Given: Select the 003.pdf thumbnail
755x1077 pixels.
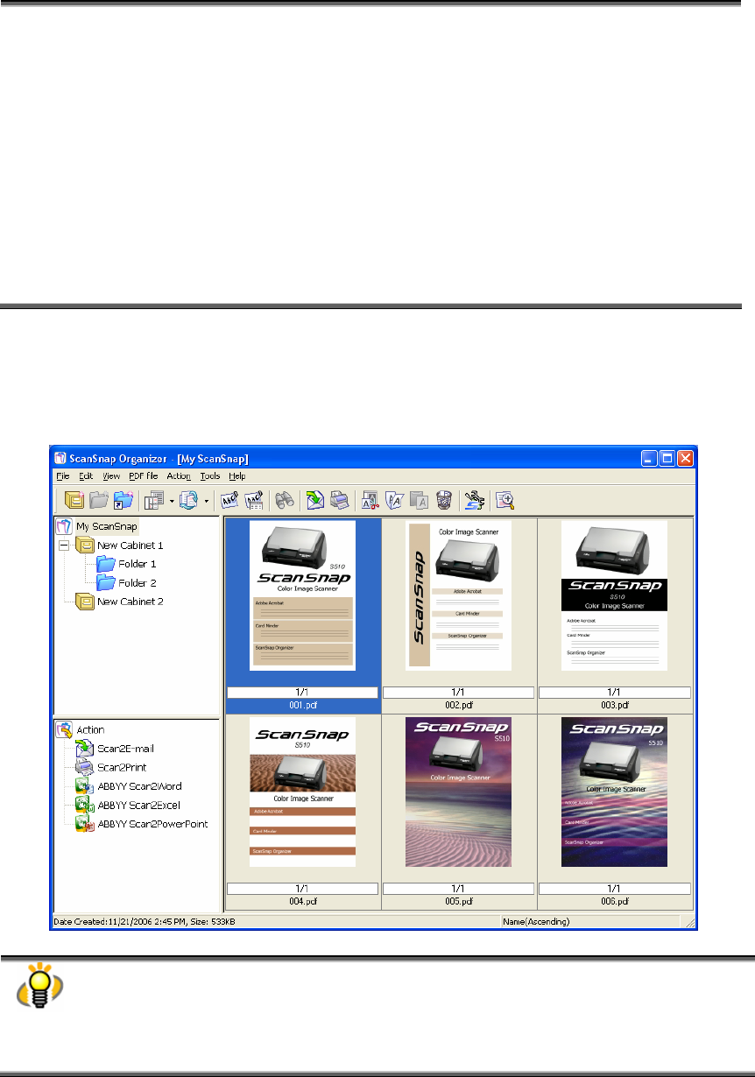Looking at the screenshot, I should [614, 595].
